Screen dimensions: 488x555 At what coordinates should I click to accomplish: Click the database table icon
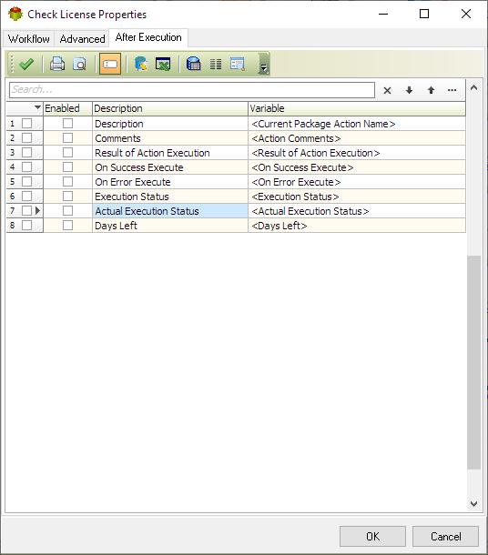click(193, 64)
